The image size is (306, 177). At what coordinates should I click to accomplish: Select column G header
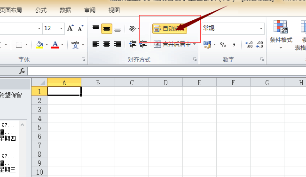point(267,82)
